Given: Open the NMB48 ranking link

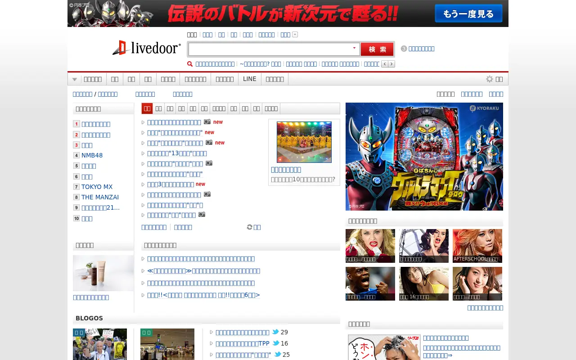Looking at the screenshot, I should (x=92, y=155).
